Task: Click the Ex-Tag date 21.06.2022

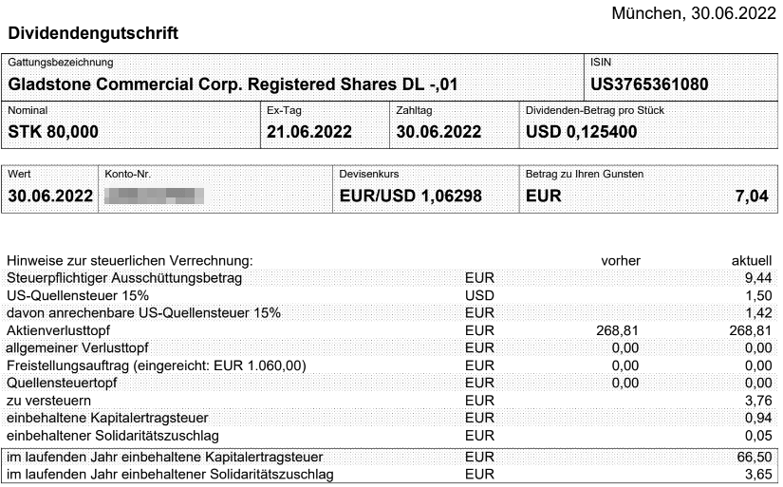Action: [309, 132]
